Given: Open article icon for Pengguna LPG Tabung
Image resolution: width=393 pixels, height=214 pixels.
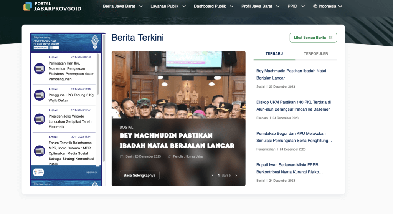Looking at the screenshot, I should tap(40, 95).
